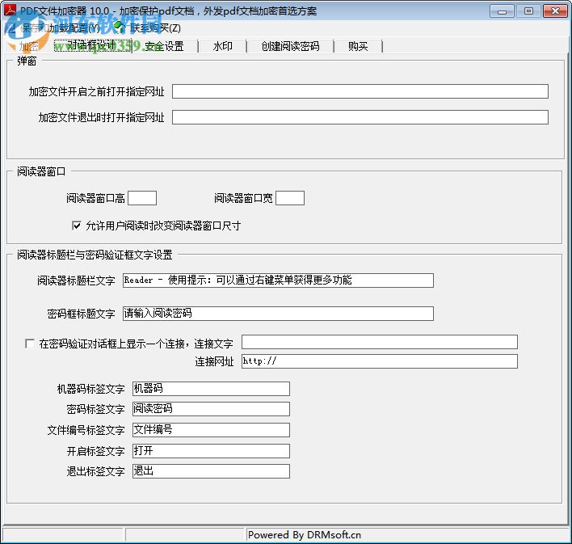572x544 pixels.
Task: Switch to the 安全设置 tab
Action: pos(164,46)
